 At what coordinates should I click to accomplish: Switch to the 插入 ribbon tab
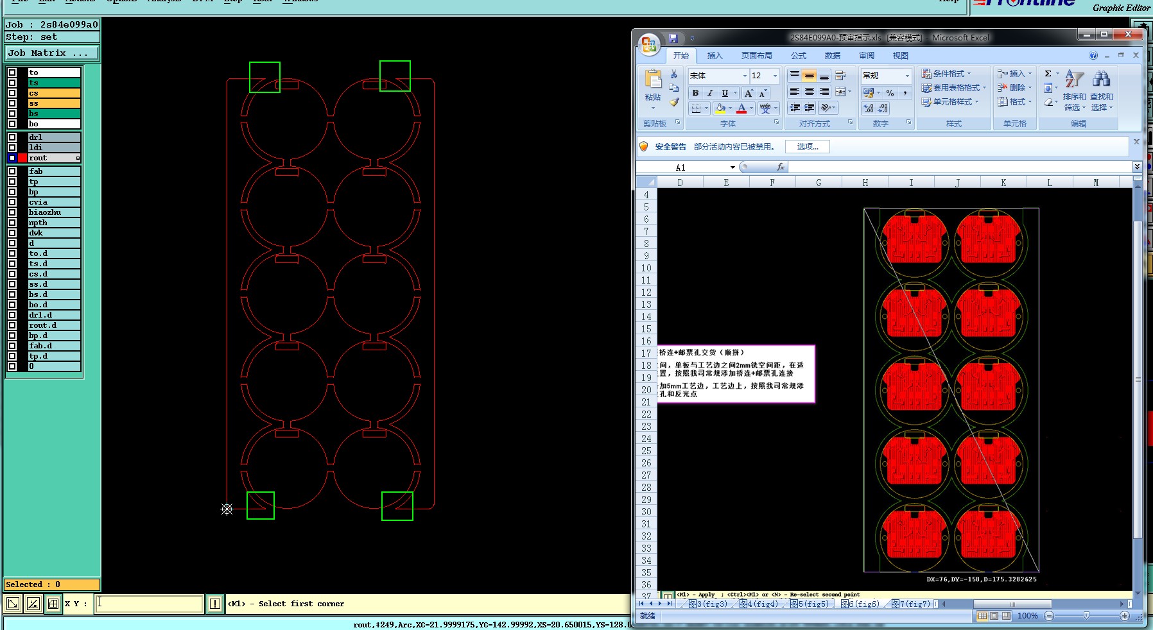click(715, 56)
